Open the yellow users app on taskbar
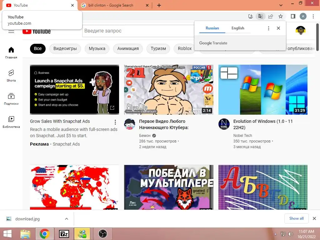 [82, 234]
